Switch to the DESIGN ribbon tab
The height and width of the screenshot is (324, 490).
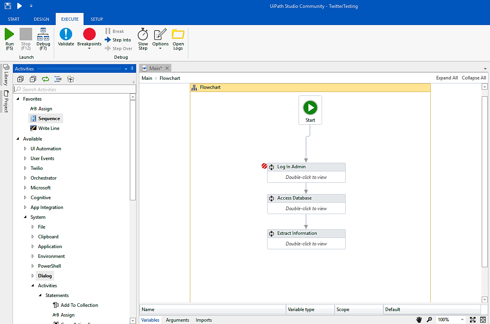[x=42, y=19]
